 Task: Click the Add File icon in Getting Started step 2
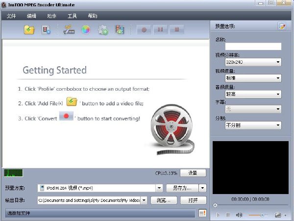point(72,102)
